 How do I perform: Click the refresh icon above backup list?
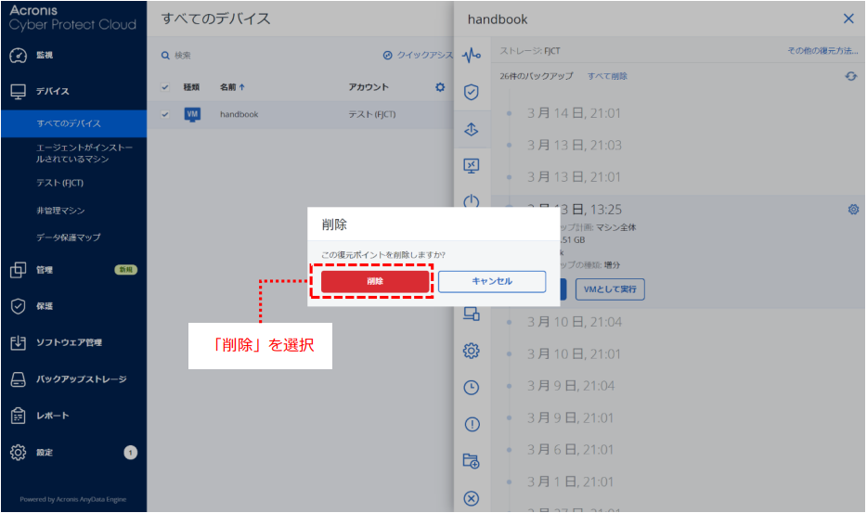pos(850,76)
